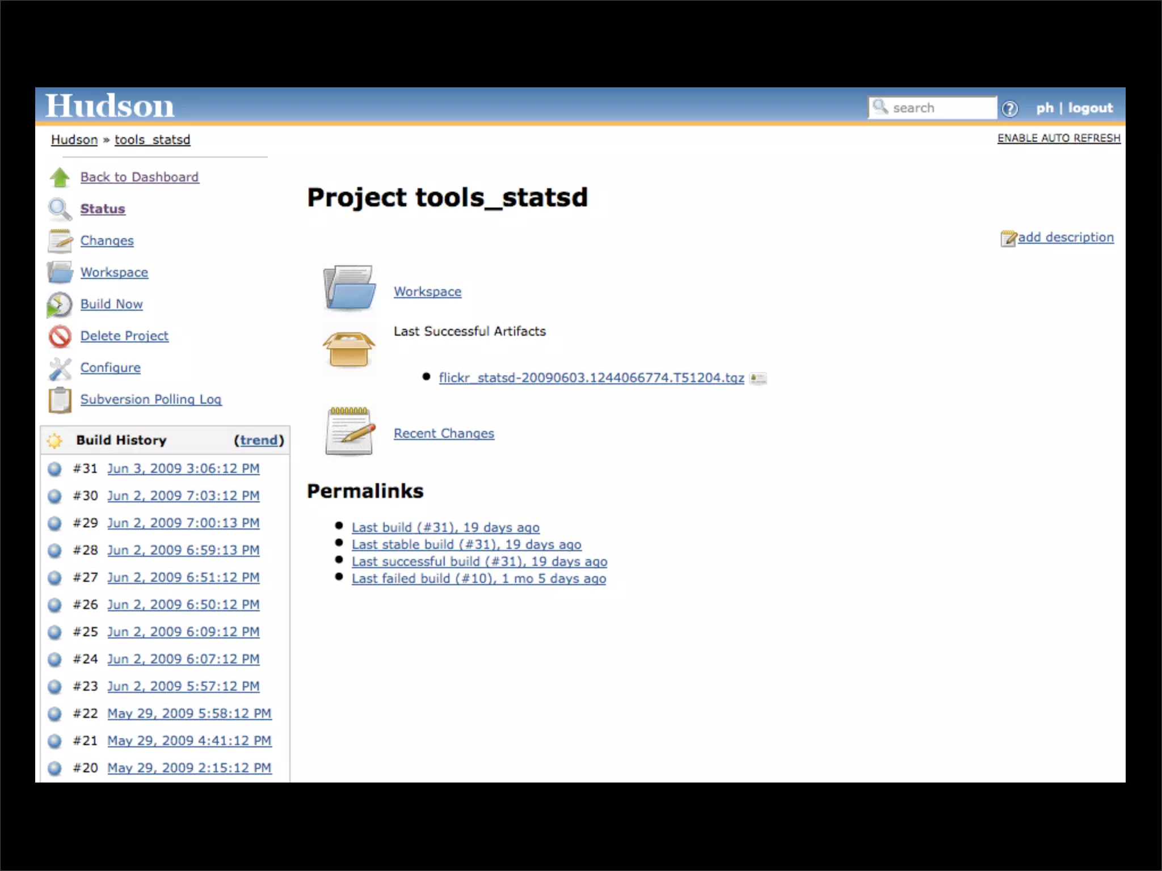The image size is (1162, 871).
Task: Click the large Workspace folder icon
Action: coord(349,287)
